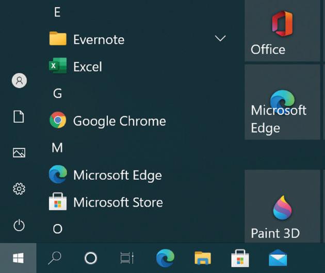Open the Paint 3D tile
The height and width of the screenshot is (273, 325).
click(x=282, y=206)
